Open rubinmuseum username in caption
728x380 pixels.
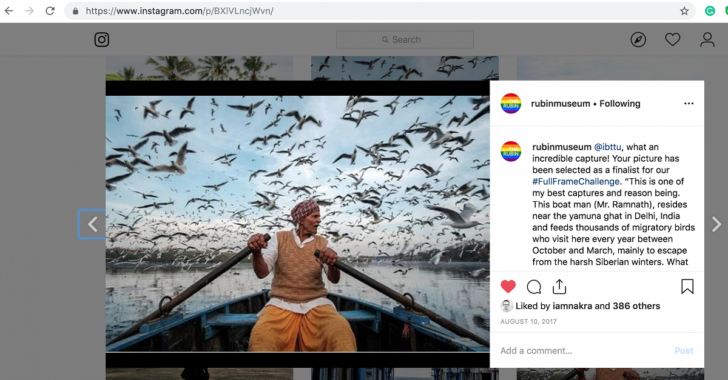562,147
